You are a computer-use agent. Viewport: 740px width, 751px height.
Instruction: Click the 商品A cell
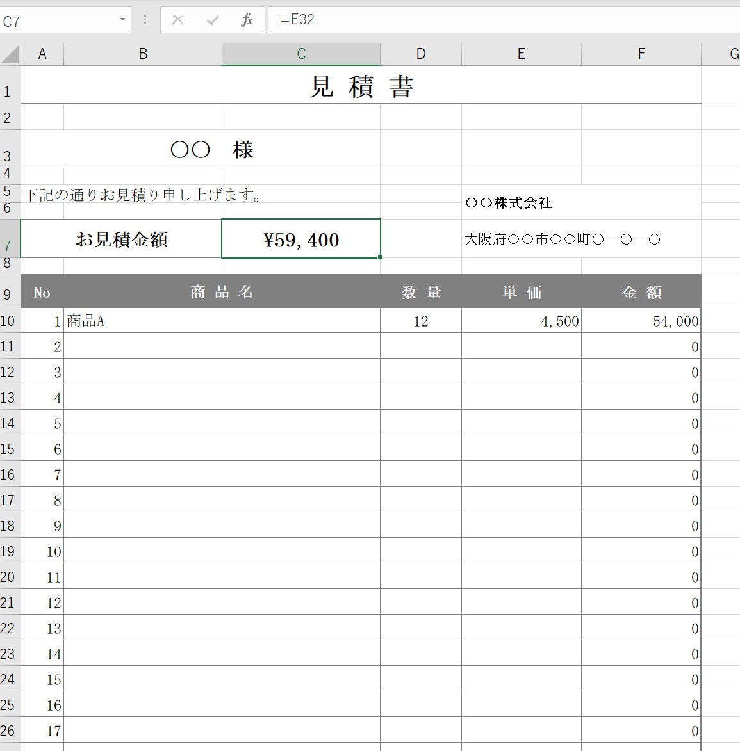(222, 320)
